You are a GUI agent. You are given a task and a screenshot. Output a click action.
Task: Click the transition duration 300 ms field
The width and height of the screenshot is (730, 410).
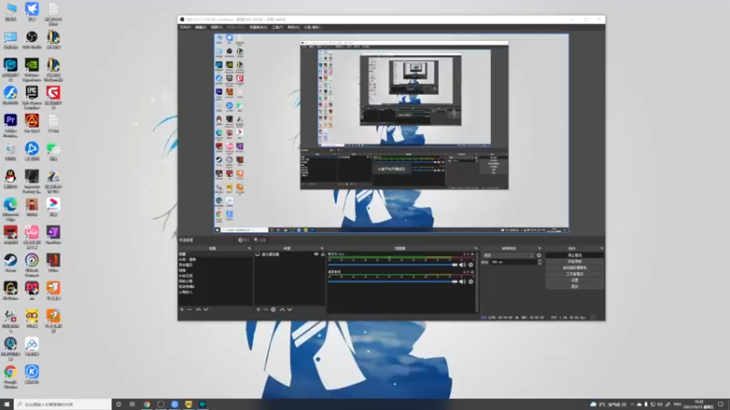(513, 262)
